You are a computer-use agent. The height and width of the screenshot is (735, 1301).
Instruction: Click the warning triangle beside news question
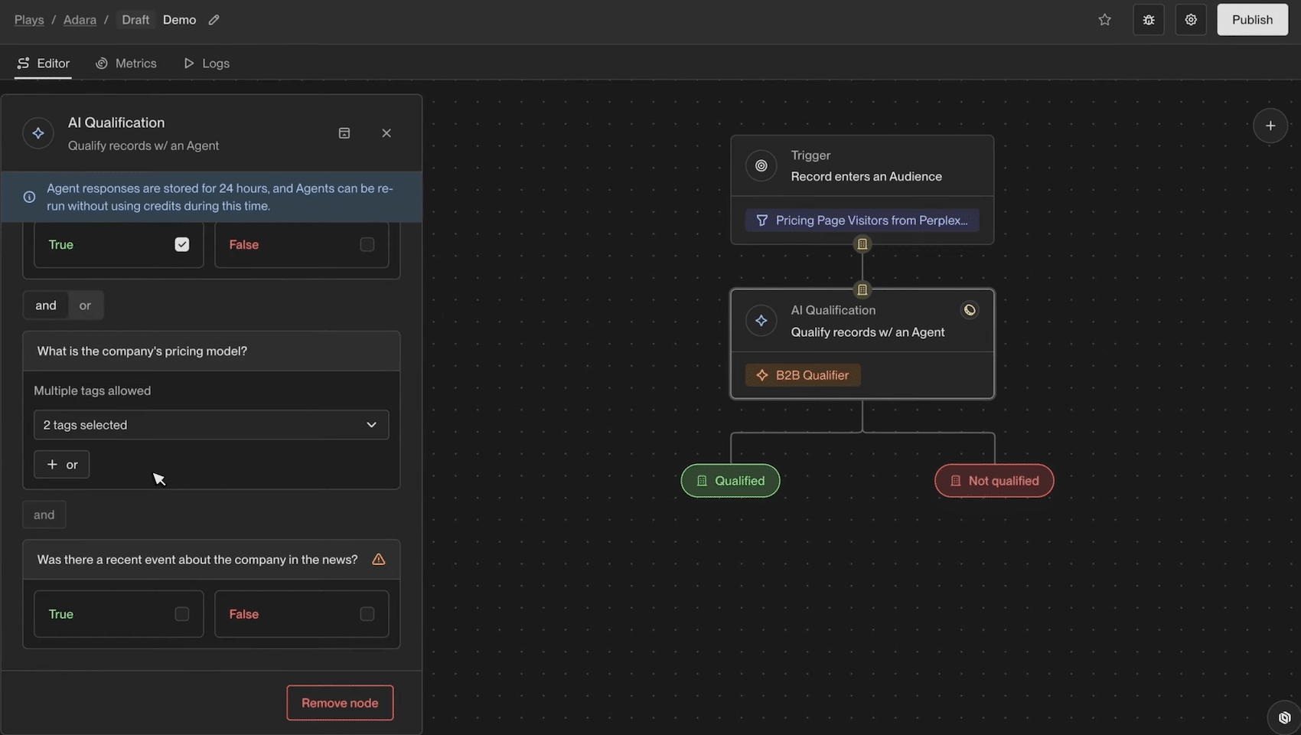point(378,560)
